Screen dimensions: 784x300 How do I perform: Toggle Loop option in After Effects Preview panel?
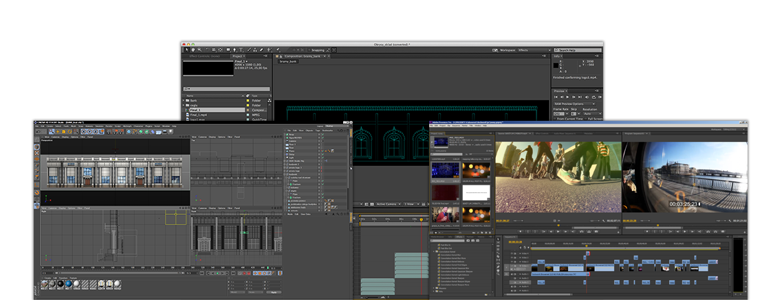click(x=594, y=97)
